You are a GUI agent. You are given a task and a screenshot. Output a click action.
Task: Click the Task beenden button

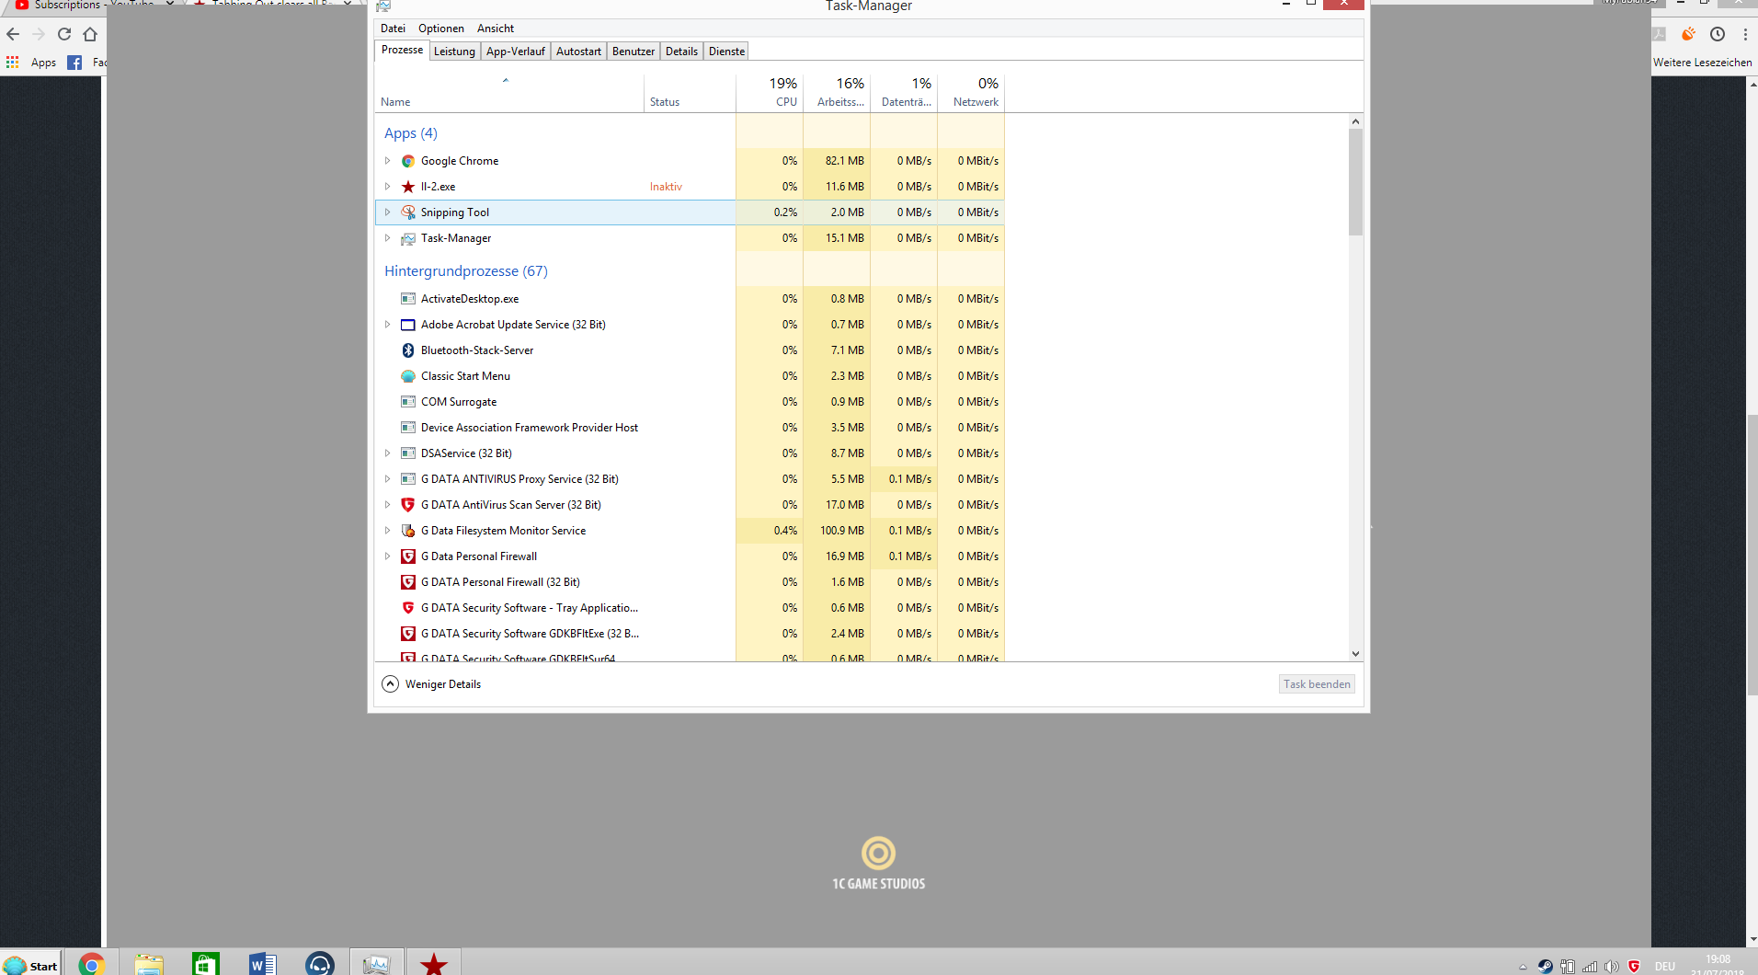coord(1316,684)
